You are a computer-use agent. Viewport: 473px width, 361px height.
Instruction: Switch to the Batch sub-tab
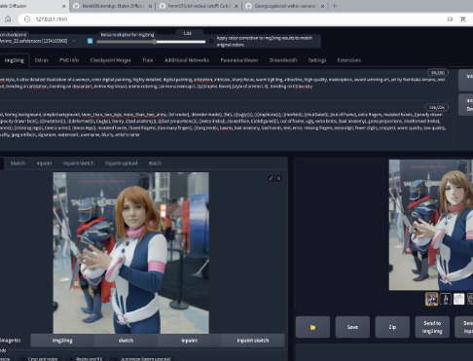(x=155, y=163)
